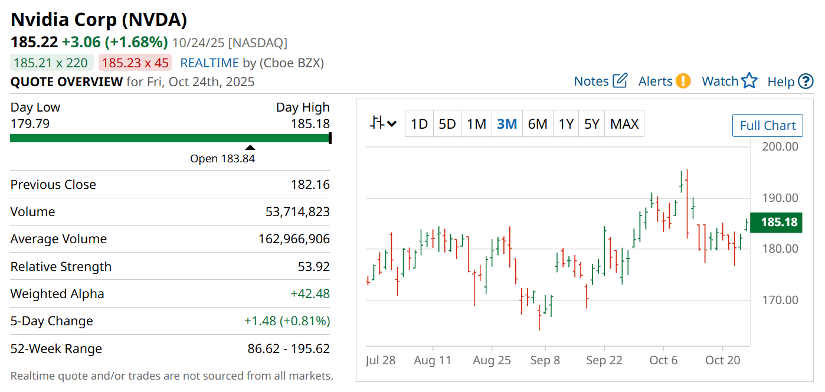This screenshot has width=825, height=392.
Task: Click the REALTIME link
Action: click(x=209, y=63)
